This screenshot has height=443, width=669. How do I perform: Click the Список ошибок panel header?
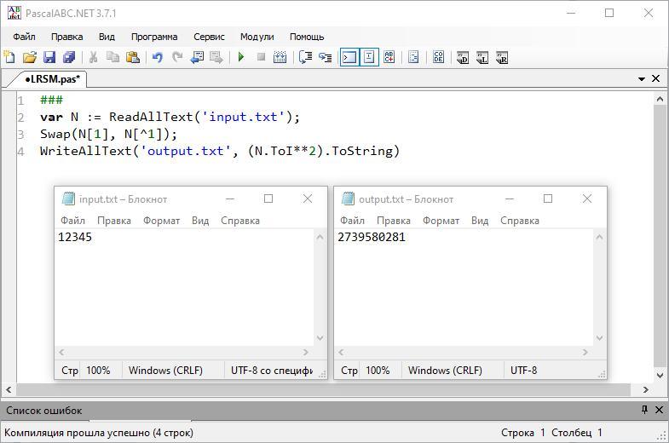pos(334,410)
